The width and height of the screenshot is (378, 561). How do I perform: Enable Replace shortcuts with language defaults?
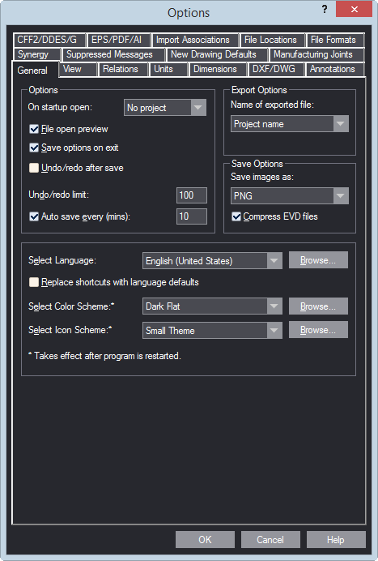click(x=34, y=282)
